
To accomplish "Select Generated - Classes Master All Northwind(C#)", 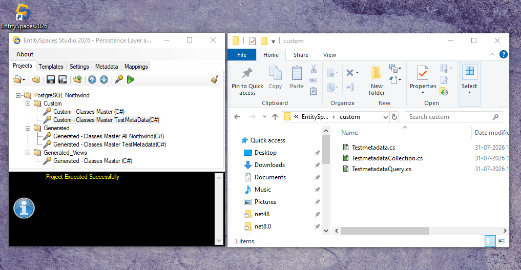I will (109, 136).
